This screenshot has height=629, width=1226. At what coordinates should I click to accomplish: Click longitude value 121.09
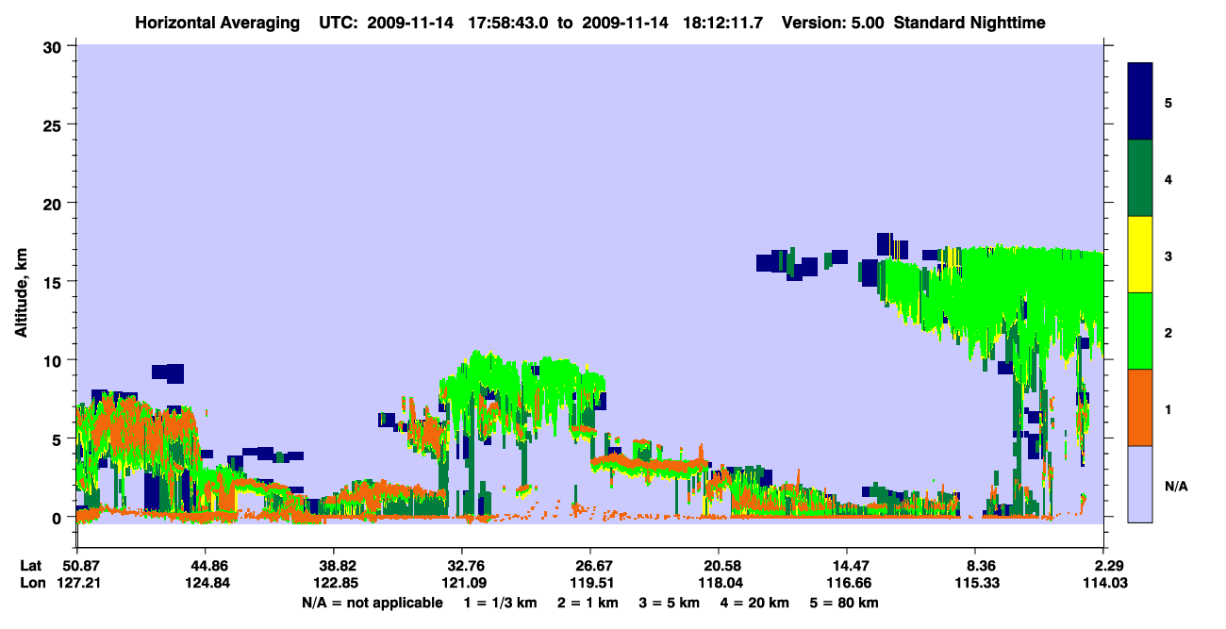462,583
